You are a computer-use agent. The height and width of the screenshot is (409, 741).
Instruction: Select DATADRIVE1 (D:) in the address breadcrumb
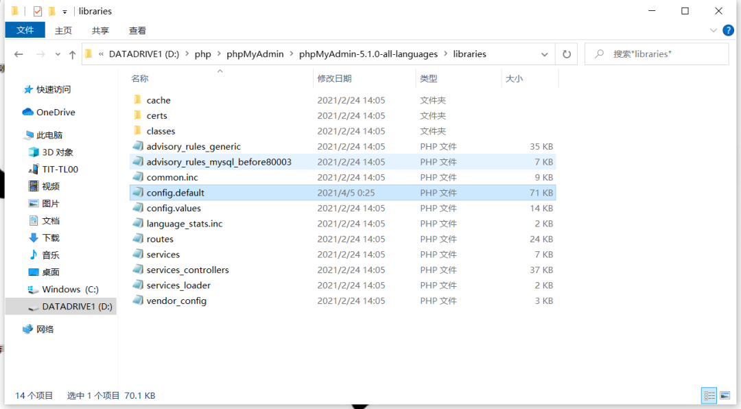[144, 54]
